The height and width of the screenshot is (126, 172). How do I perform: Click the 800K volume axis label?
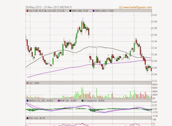(155, 84)
